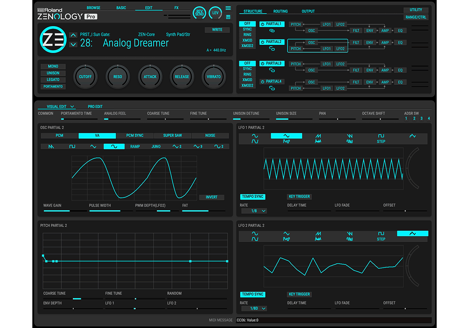Click the keyboard view icon below menu
469x328 pixels.
tap(228, 17)
